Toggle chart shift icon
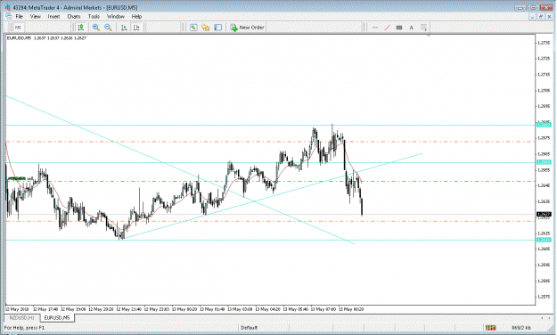The width and height of the screenshot is (557, 335). click(x=136, y=28)
